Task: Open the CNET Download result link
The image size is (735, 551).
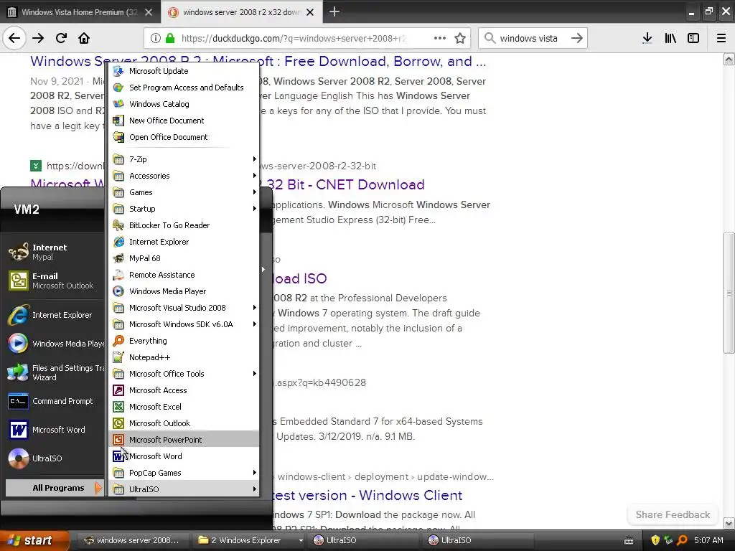Action: [x=346, y=184]
